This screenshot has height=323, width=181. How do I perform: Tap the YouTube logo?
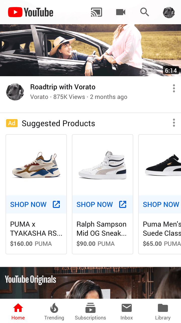[x=31, y=12]
